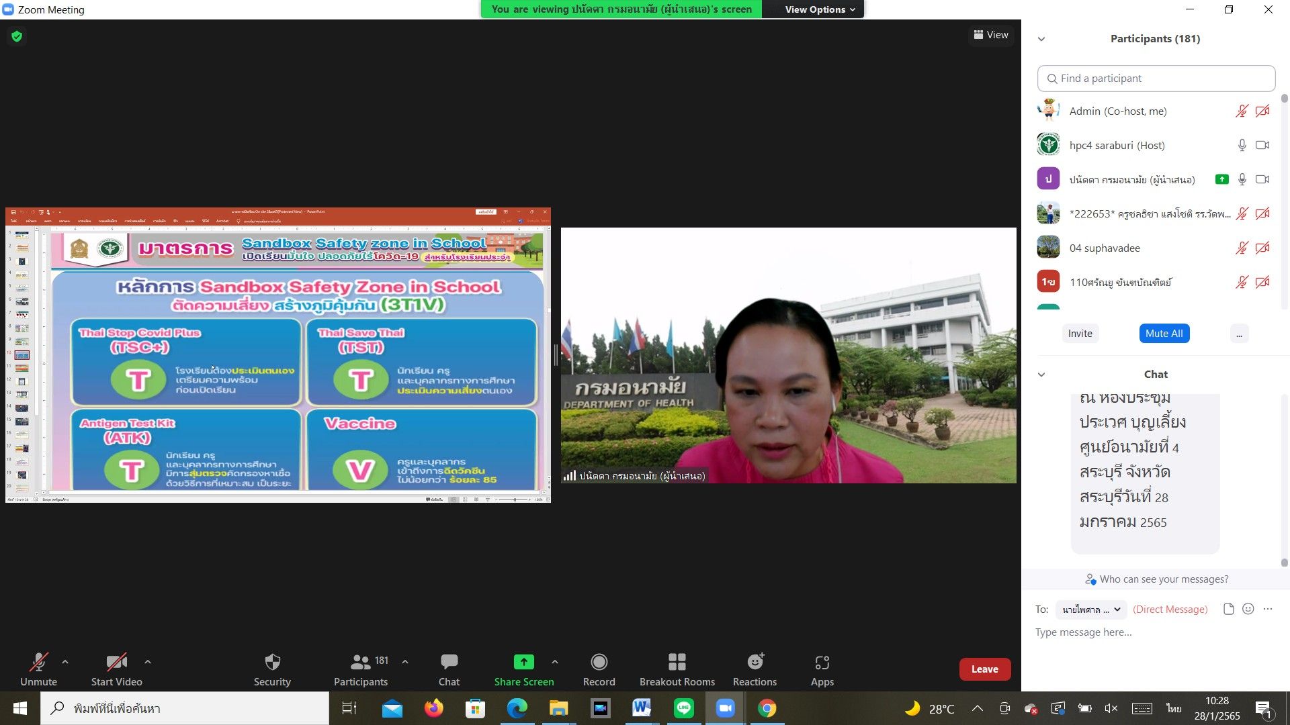Click the Windows taskbar search box
Image resolution: width=1290 pixels, height=725 pixels.
pos(185,708)
